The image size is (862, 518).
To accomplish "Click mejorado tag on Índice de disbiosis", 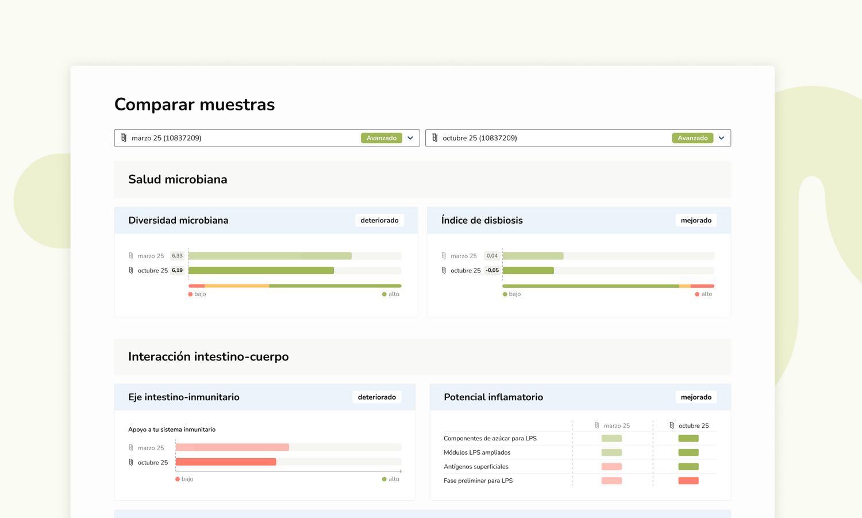I will pos(696,220).
